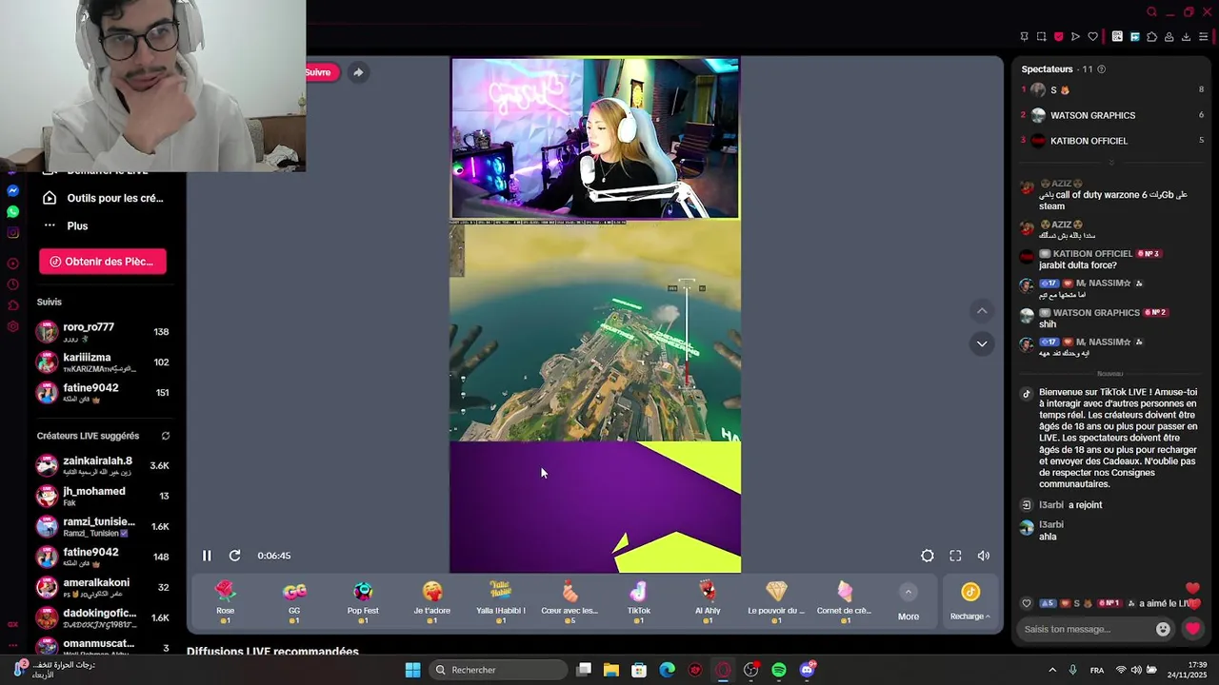Click the Suivre follow button
The width and height of the screenshot is (1219, 685).
tap(321, 72)
